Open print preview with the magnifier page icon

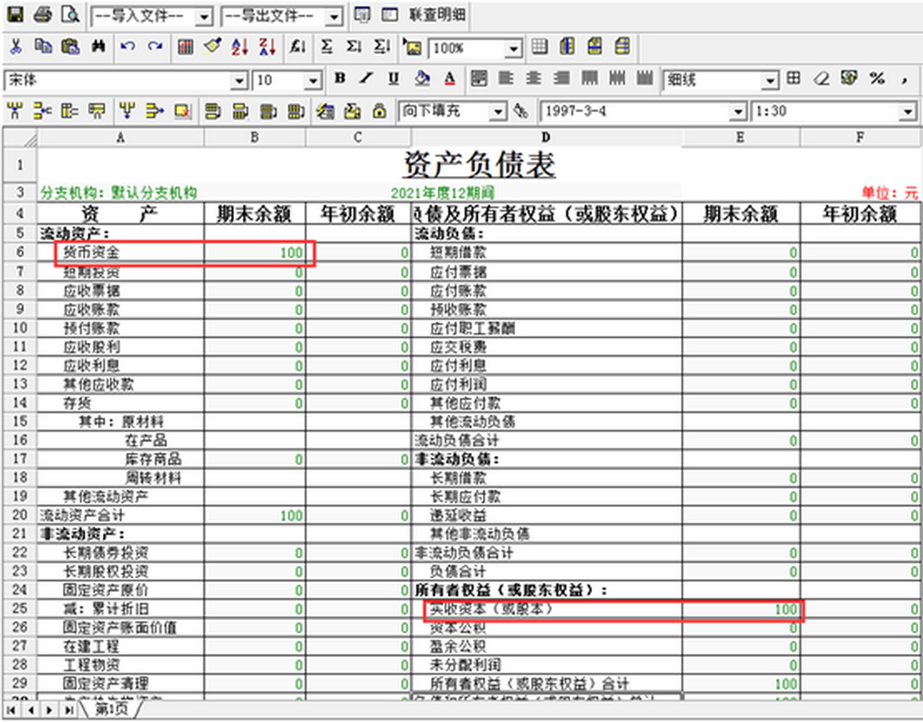pos(70,14)
